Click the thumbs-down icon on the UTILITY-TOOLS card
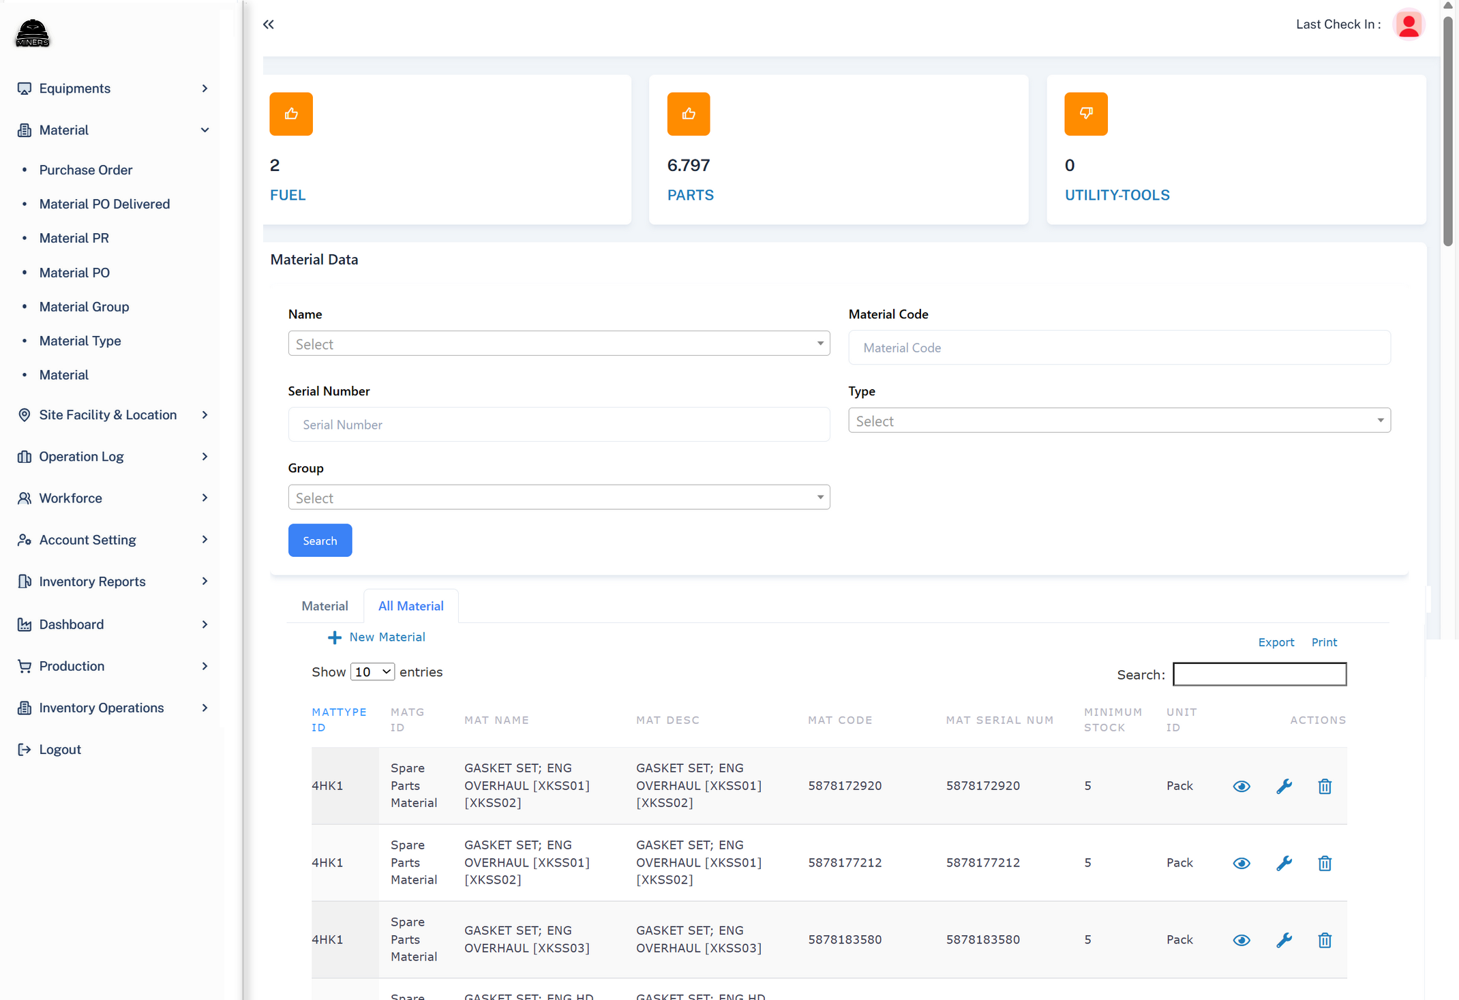1459x1000 pixels. (1085, 114)
